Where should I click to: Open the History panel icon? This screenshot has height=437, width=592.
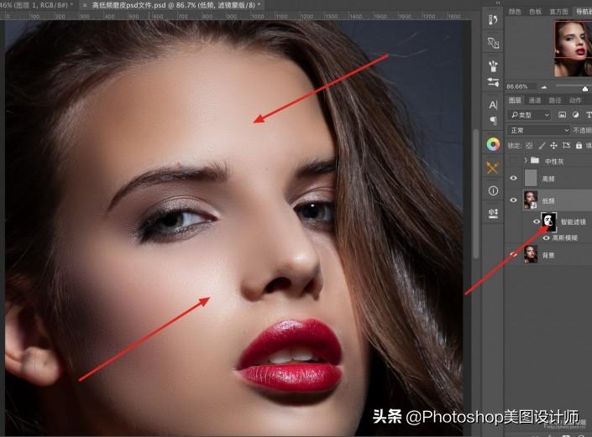pyautogui.click(x=493, y=18)
